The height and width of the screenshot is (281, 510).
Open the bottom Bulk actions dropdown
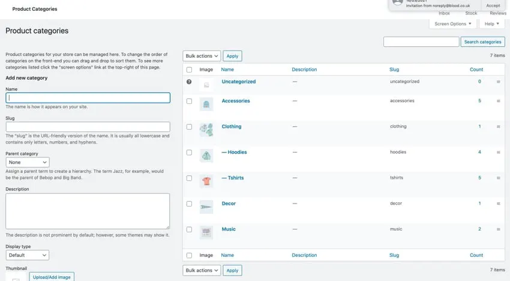click(202, 270)
